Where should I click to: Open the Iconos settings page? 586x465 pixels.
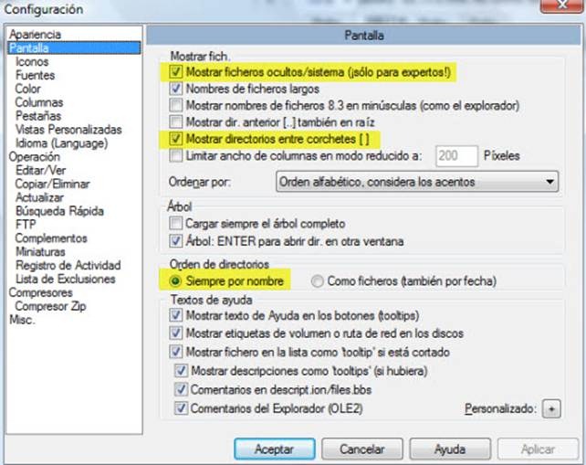coord(32,62)
